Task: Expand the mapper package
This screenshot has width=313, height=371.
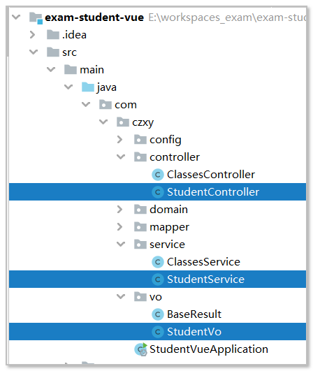Action: [120, 227]
